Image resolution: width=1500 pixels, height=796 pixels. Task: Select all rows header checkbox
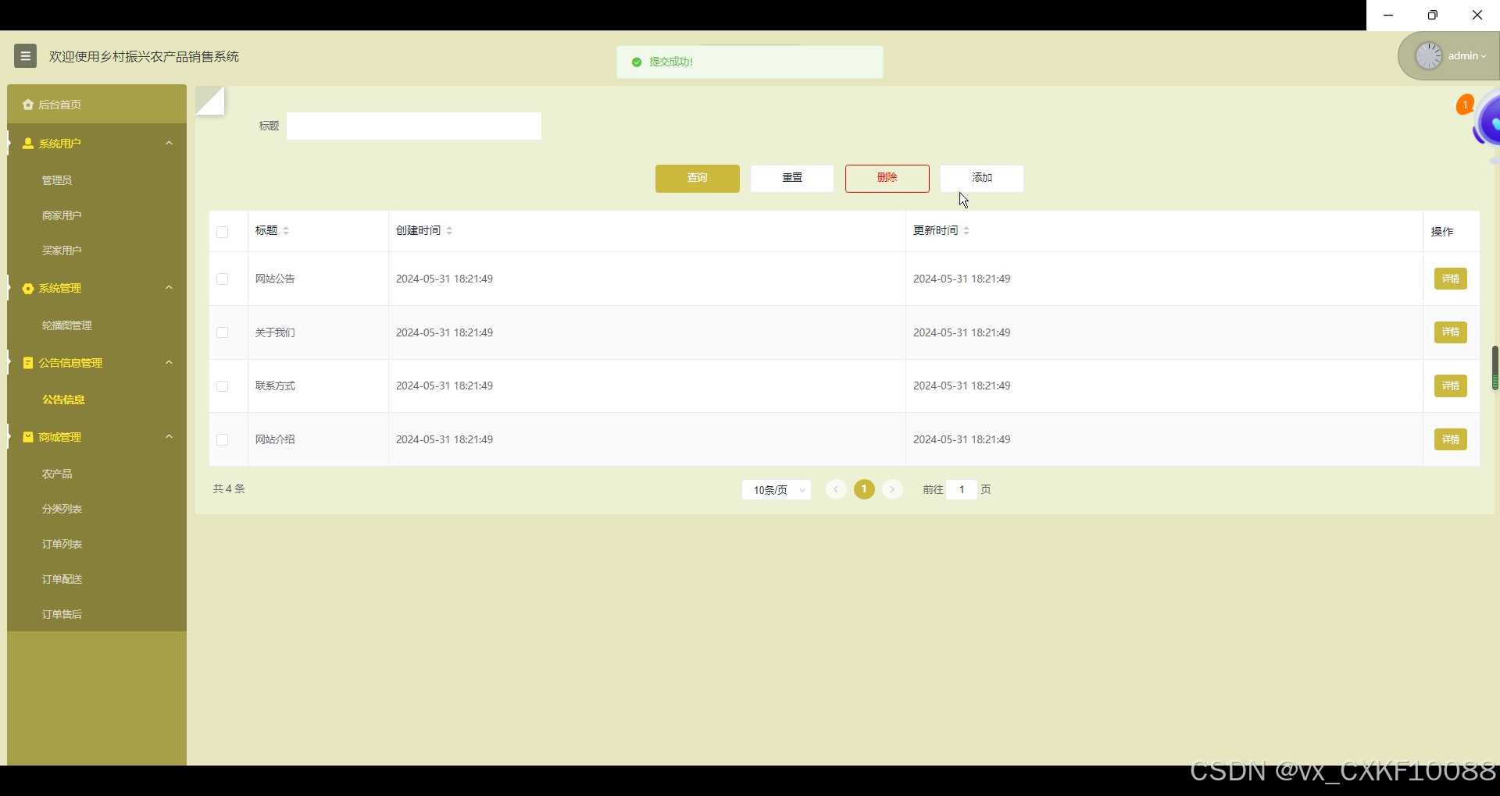[223, 232]
